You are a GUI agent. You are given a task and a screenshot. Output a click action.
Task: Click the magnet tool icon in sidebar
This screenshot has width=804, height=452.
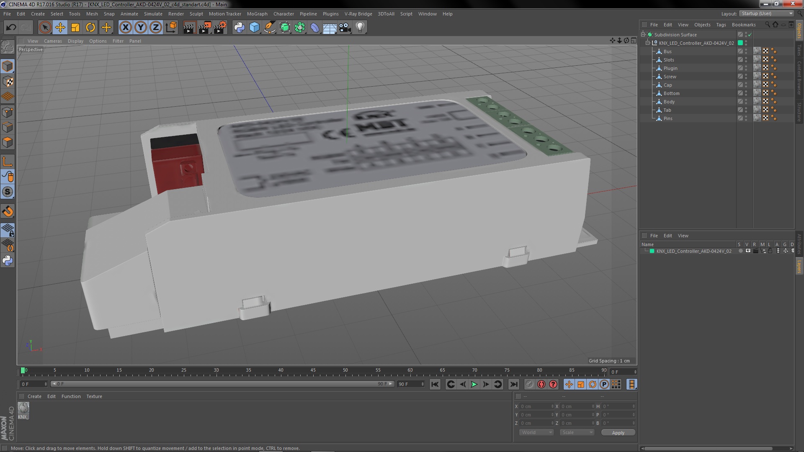[8, 211]
